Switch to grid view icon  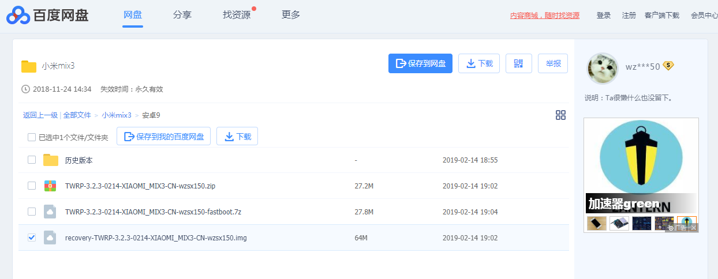coord(560,115)
